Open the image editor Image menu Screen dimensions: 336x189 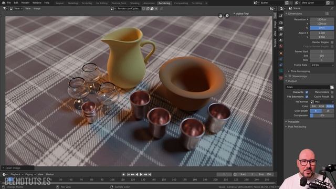[x=37, y=8]
